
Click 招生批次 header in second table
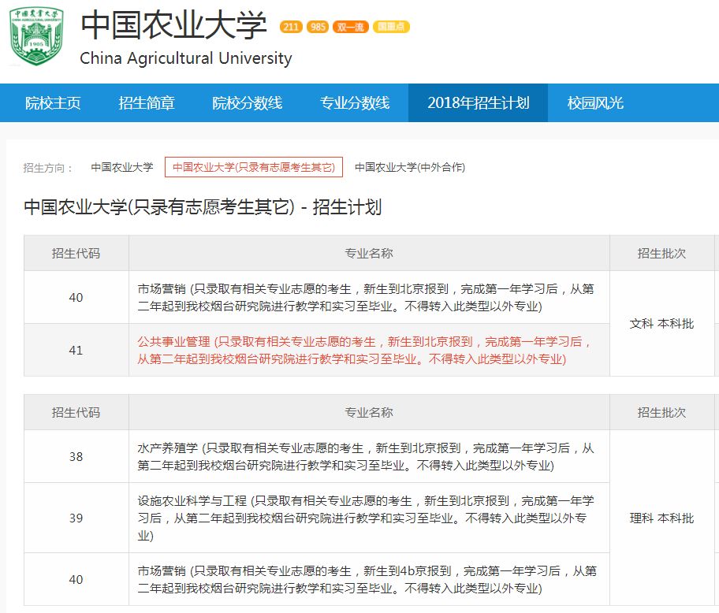click(x=661, y=412)
